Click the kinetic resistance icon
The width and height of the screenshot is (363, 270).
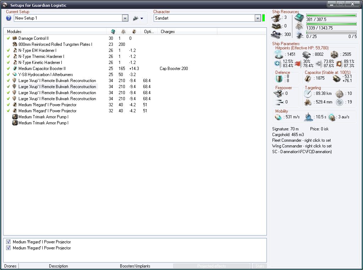(x=319, y=64)
